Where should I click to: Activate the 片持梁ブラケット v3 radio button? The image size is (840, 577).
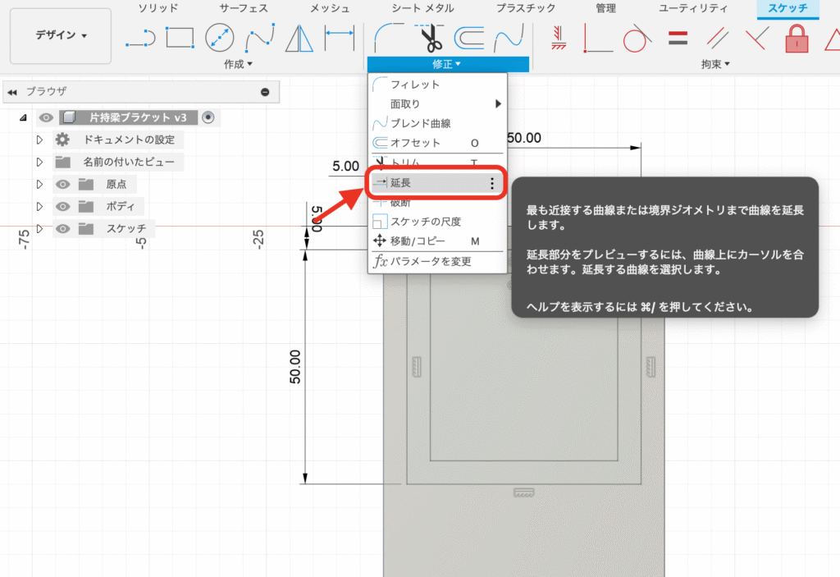tap(208, 117)
